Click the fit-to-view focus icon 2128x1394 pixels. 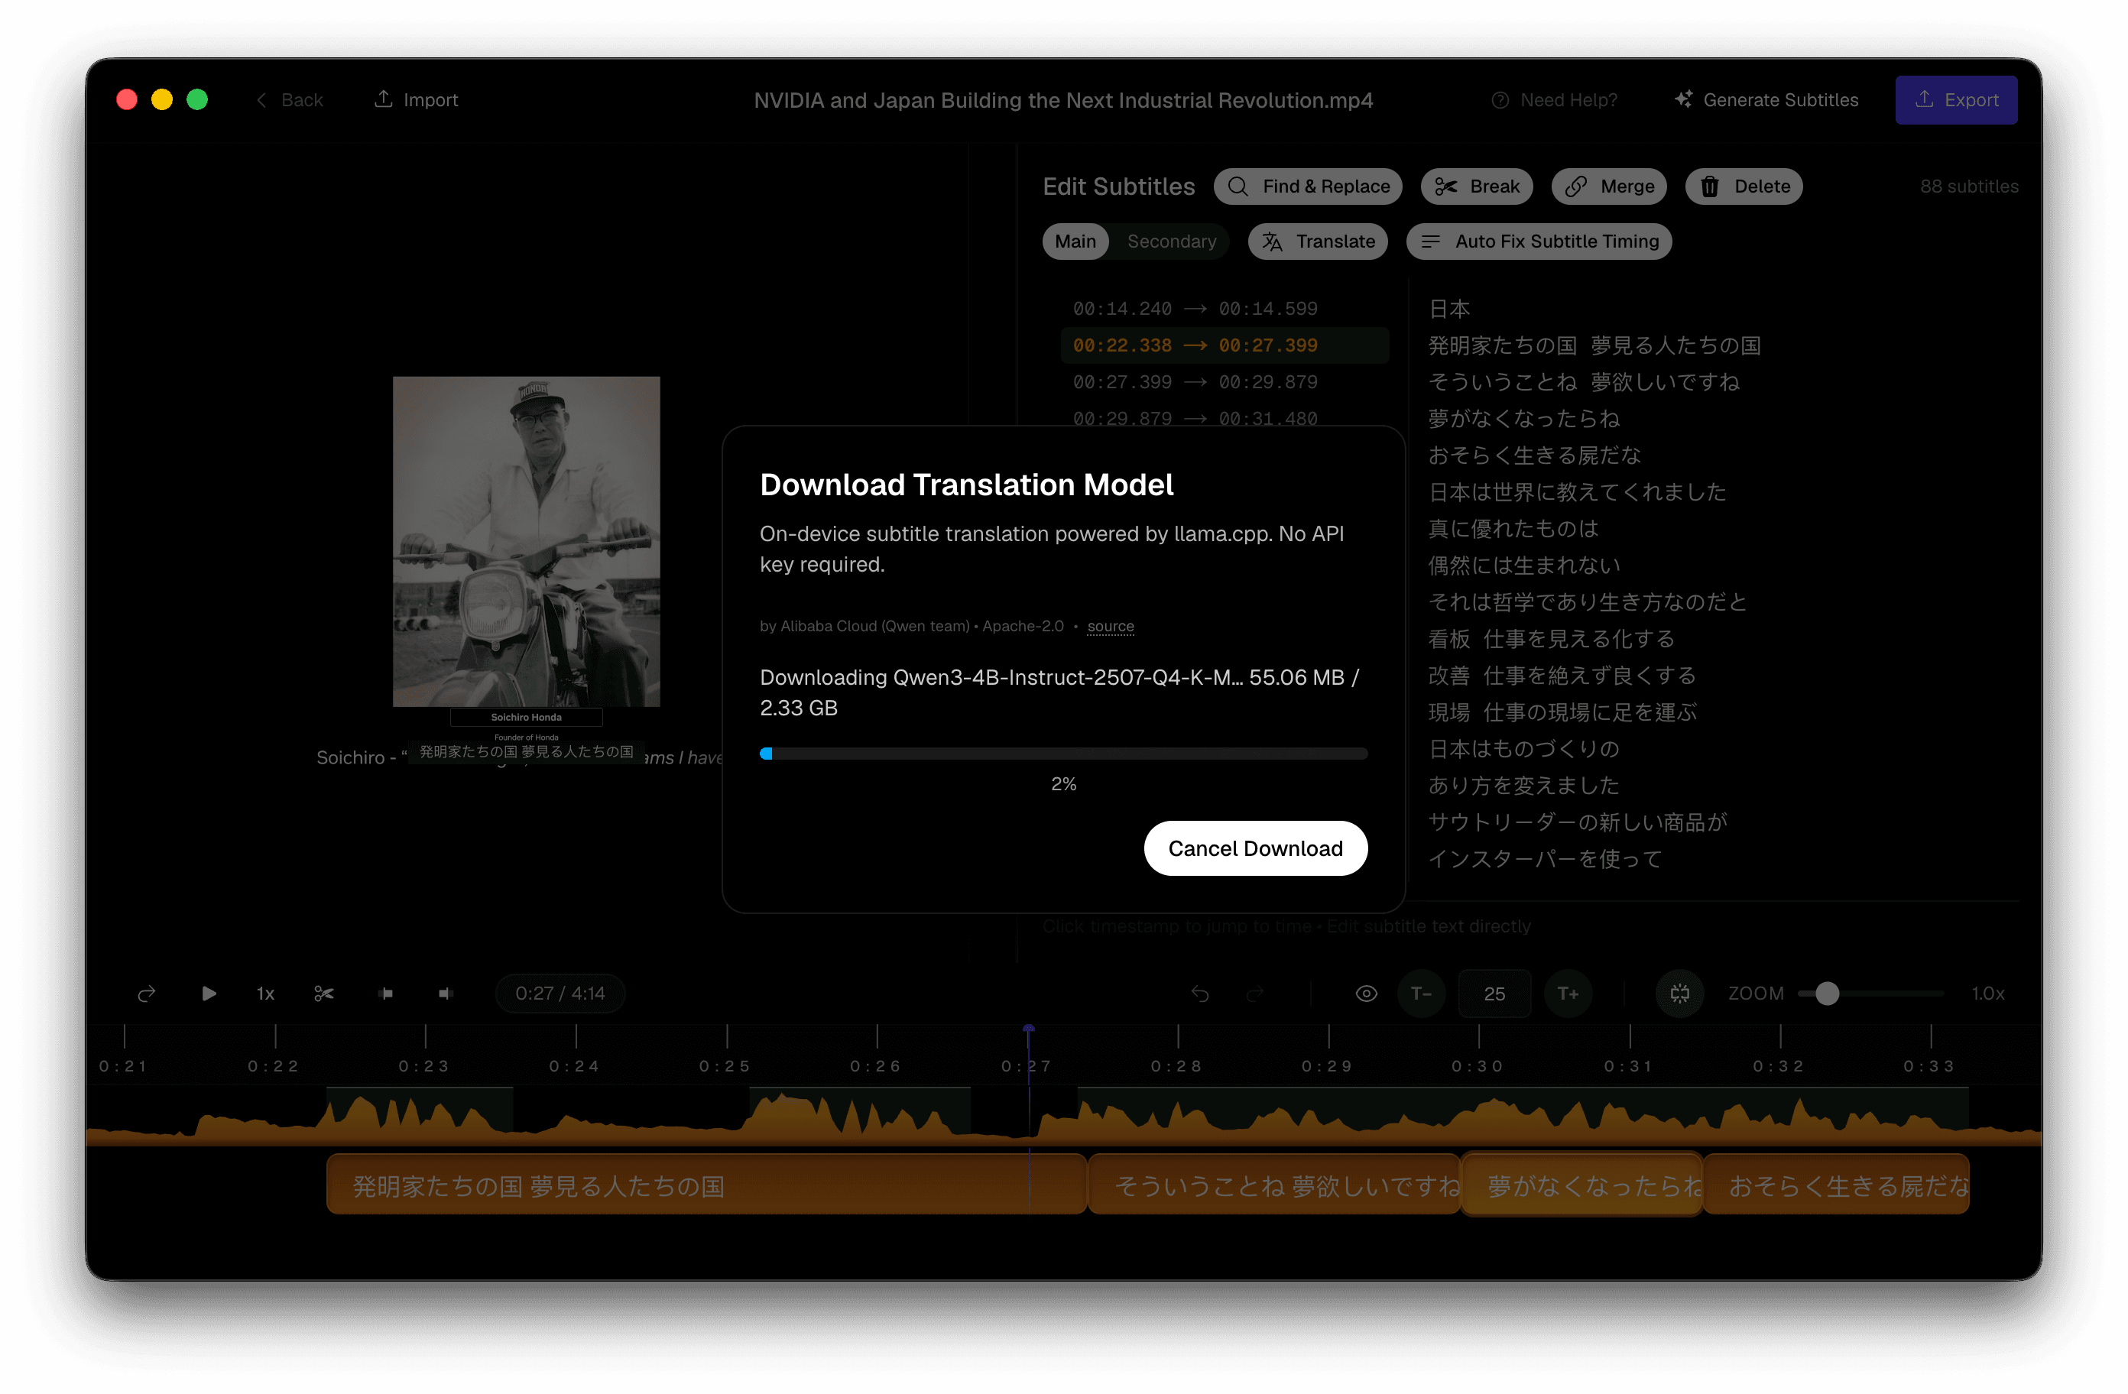pyautogui.click(x=1679, y=994)
